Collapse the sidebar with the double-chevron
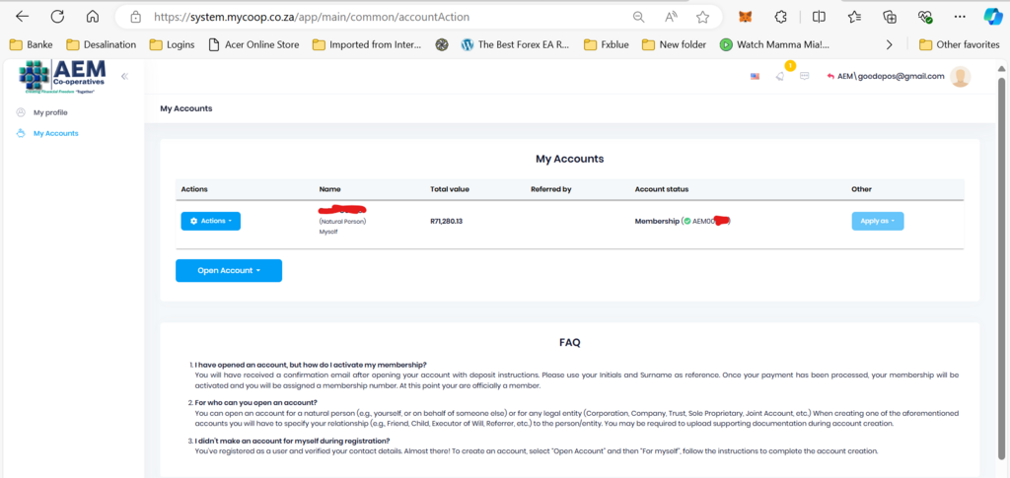Viewport: 1010px width, 478px height. (x=124, y=76)
